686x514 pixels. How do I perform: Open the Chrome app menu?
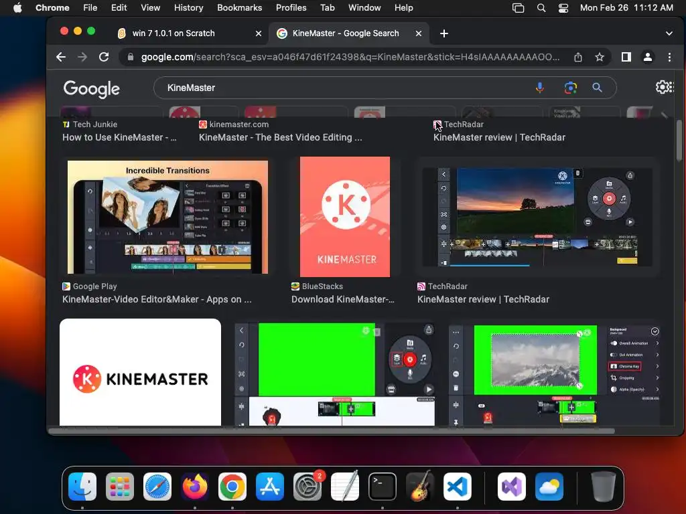[52, 7]
